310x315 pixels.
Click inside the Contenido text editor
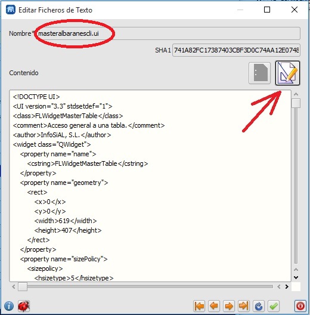[150, 186]
